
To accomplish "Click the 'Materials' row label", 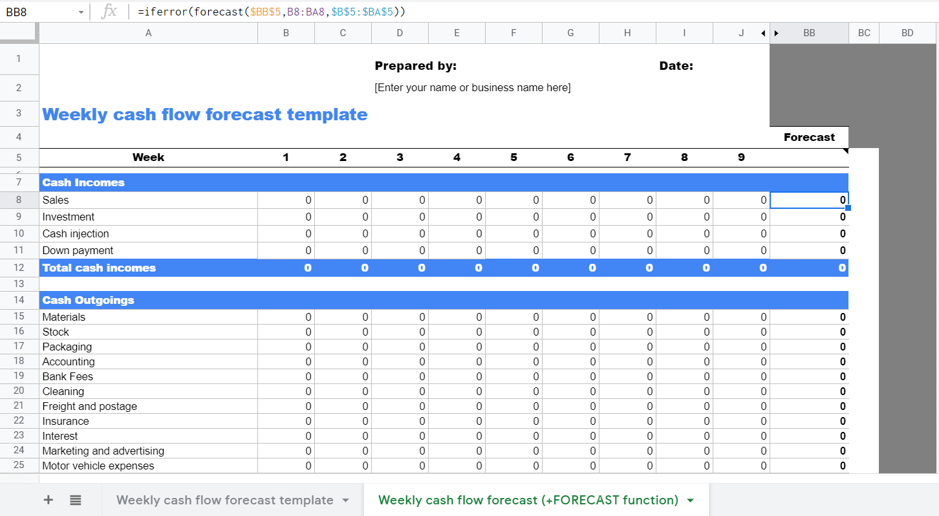I will pyautogui.click(x=63, y=317).
